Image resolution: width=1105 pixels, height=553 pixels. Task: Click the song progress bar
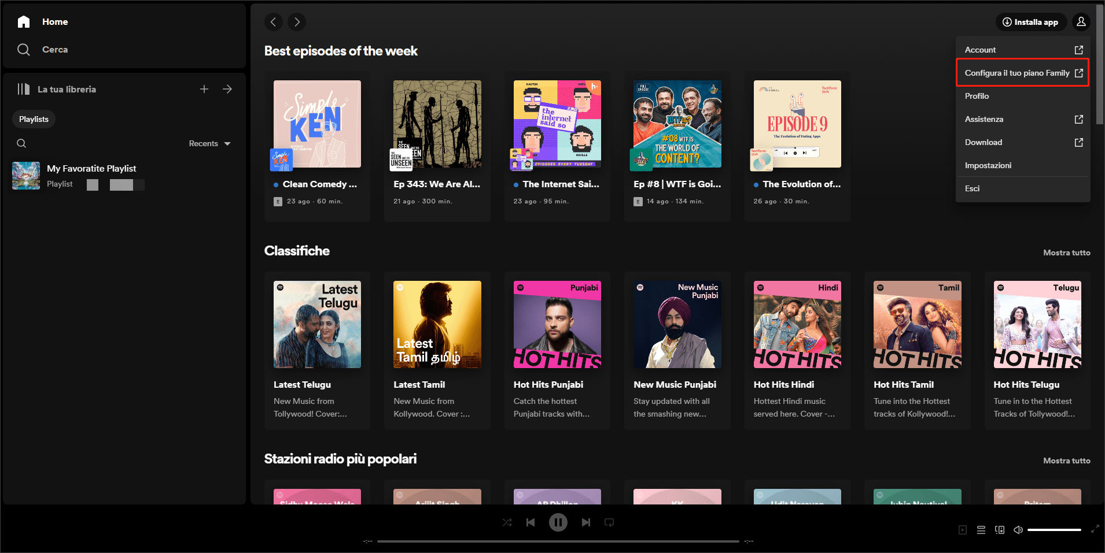[558, 541]
